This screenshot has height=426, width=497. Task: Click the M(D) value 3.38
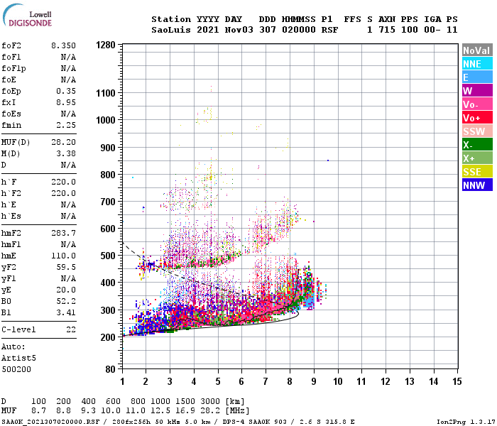click(66, 153)
